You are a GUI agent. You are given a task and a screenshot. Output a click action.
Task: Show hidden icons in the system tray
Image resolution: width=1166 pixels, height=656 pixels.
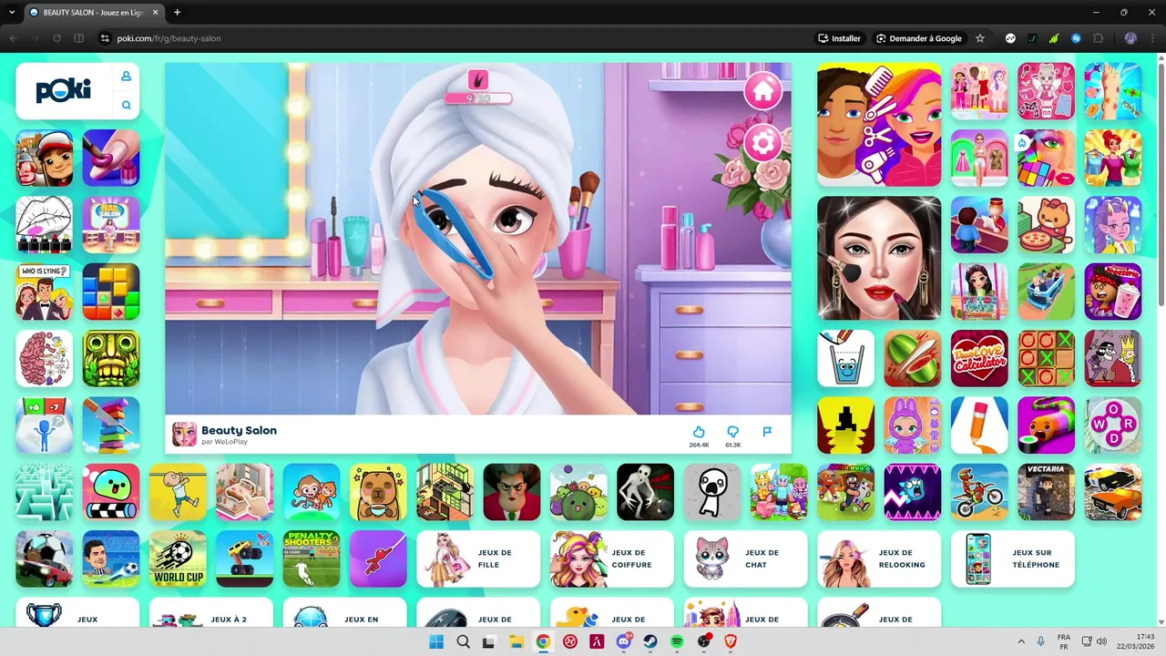pyautogui.click(x=1021, y=641)
